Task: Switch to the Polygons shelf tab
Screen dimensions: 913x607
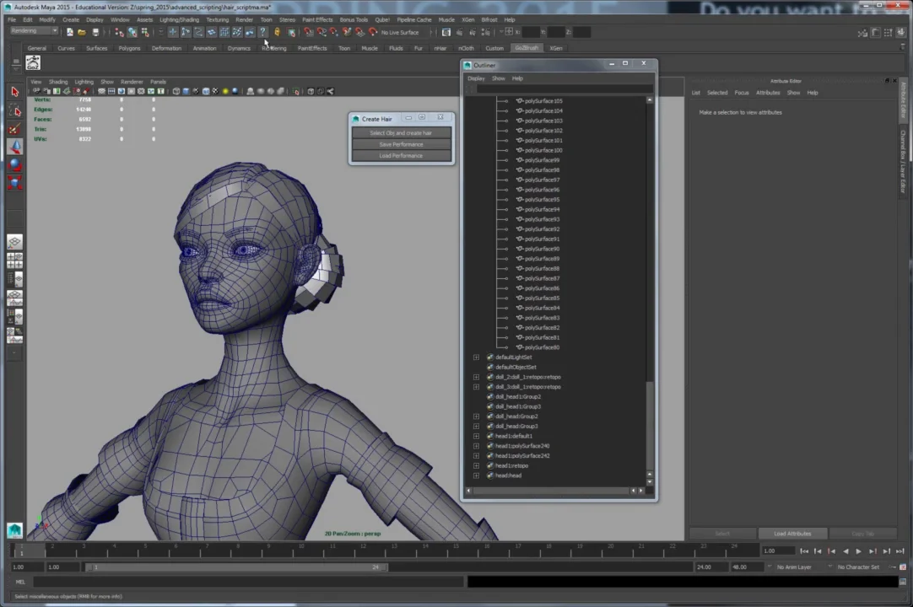Action: [x=129, y=48]
